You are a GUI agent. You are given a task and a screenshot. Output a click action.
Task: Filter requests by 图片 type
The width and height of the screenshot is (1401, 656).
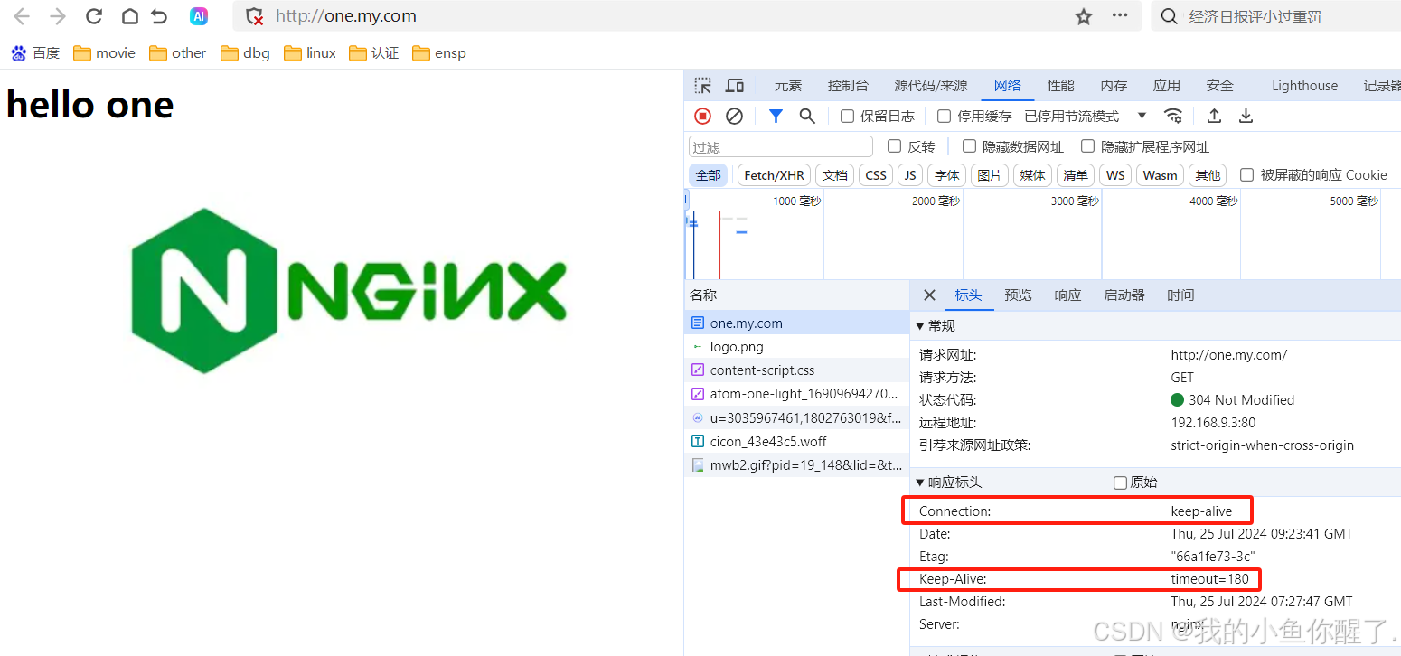[990, 175]
